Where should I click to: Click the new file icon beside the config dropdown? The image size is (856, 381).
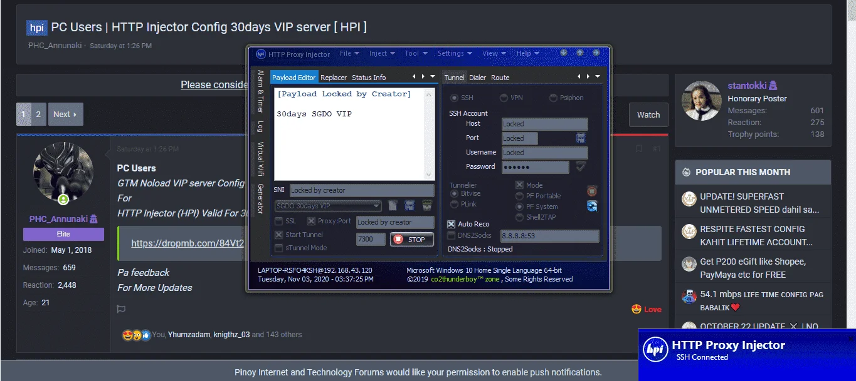[393, 206]
